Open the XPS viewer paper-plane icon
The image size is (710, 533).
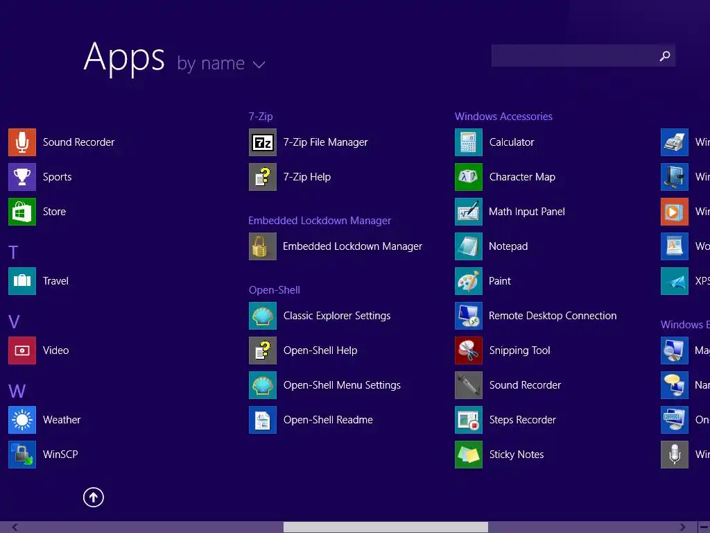pyautogui.click(x=675, y=281)
